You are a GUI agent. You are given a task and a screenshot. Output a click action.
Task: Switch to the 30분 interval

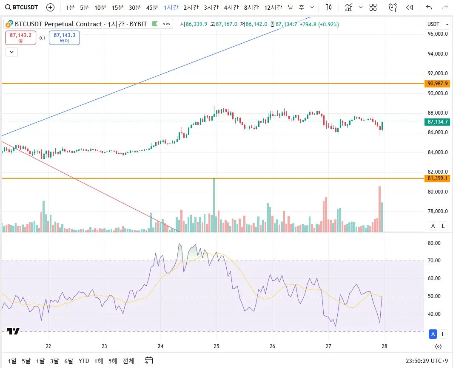(x=135, y=8)
